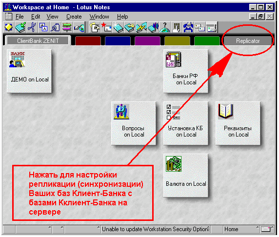Screen dimensions: 279x237
Task: Click the blue telephone call toolbar icon
Action: 188,28
